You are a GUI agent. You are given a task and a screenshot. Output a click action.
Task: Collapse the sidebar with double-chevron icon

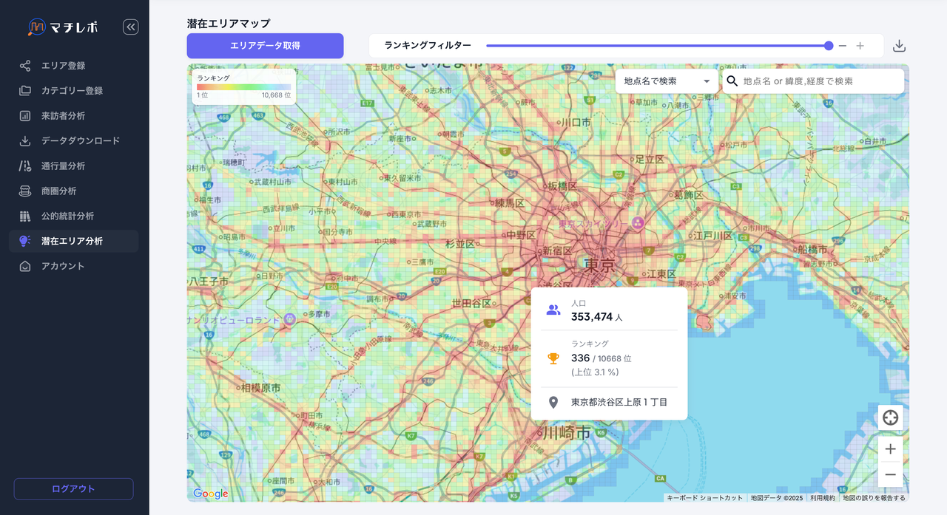[130, 27]
